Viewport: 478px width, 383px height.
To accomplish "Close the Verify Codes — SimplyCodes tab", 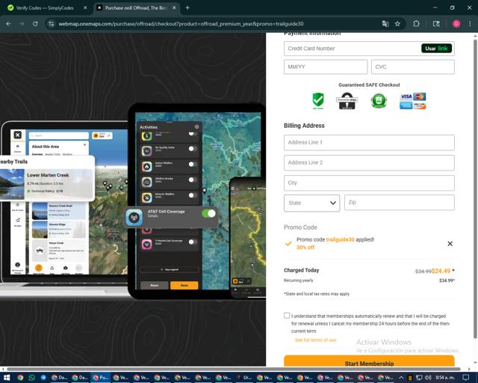I will 85,8.
